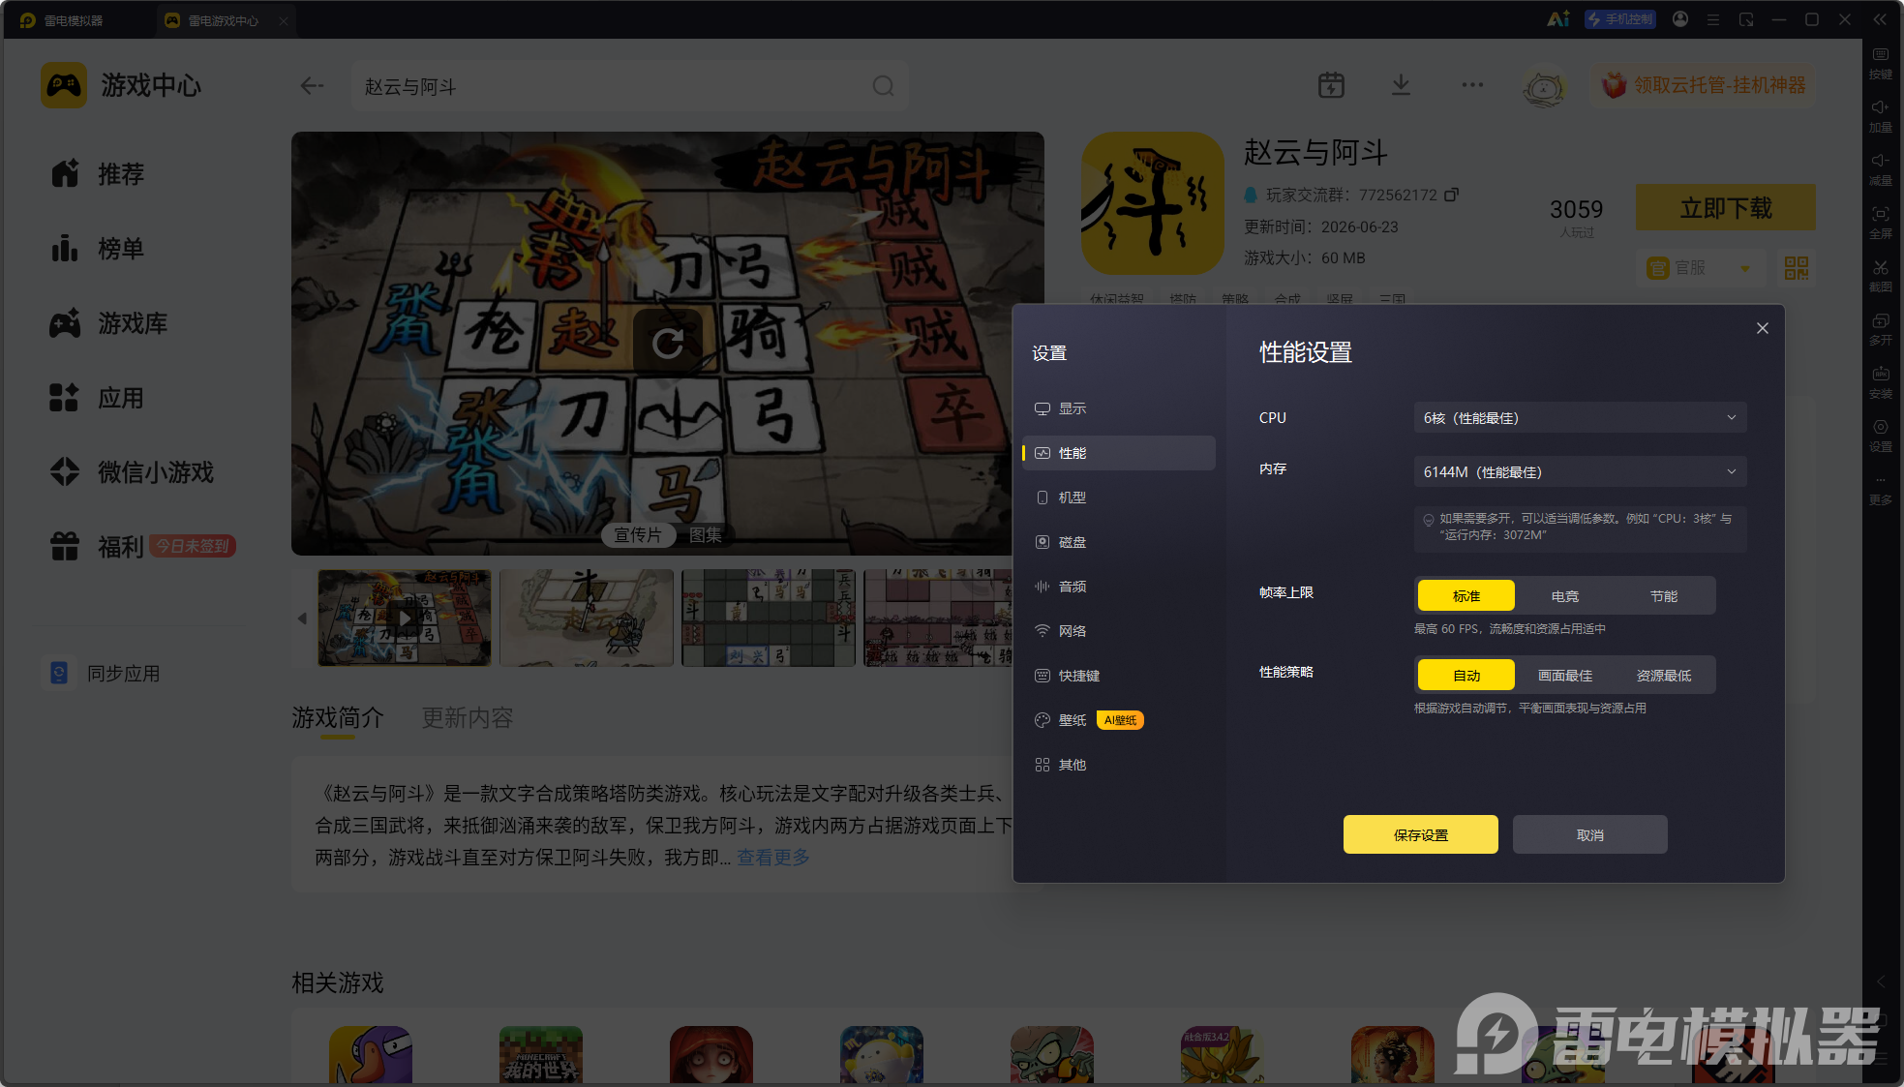Click the 取消 button
Screen dimensions: 1904x1087
[x=1589, y=834]
